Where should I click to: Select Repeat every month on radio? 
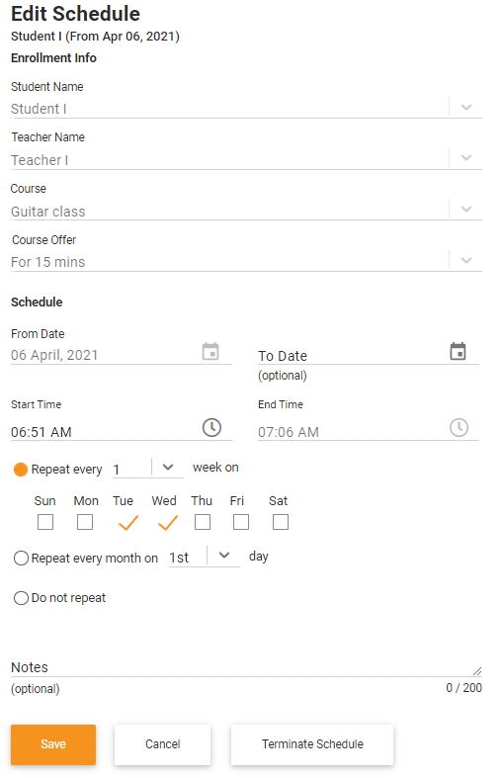click(x=21, y=559)
